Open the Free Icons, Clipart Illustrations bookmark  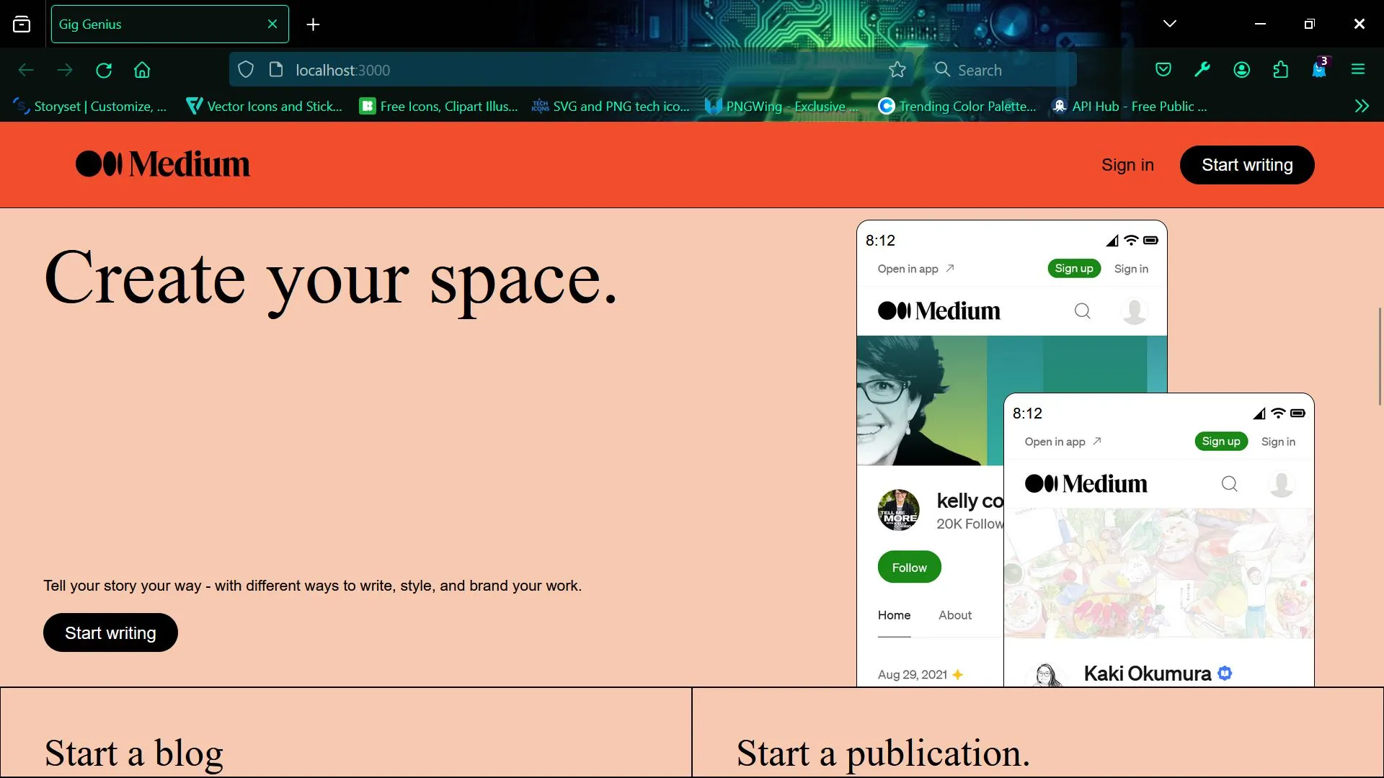(x=438, y=106)
